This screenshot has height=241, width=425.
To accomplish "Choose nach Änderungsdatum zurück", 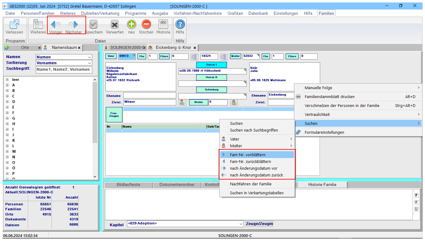I will pos(257,175).
